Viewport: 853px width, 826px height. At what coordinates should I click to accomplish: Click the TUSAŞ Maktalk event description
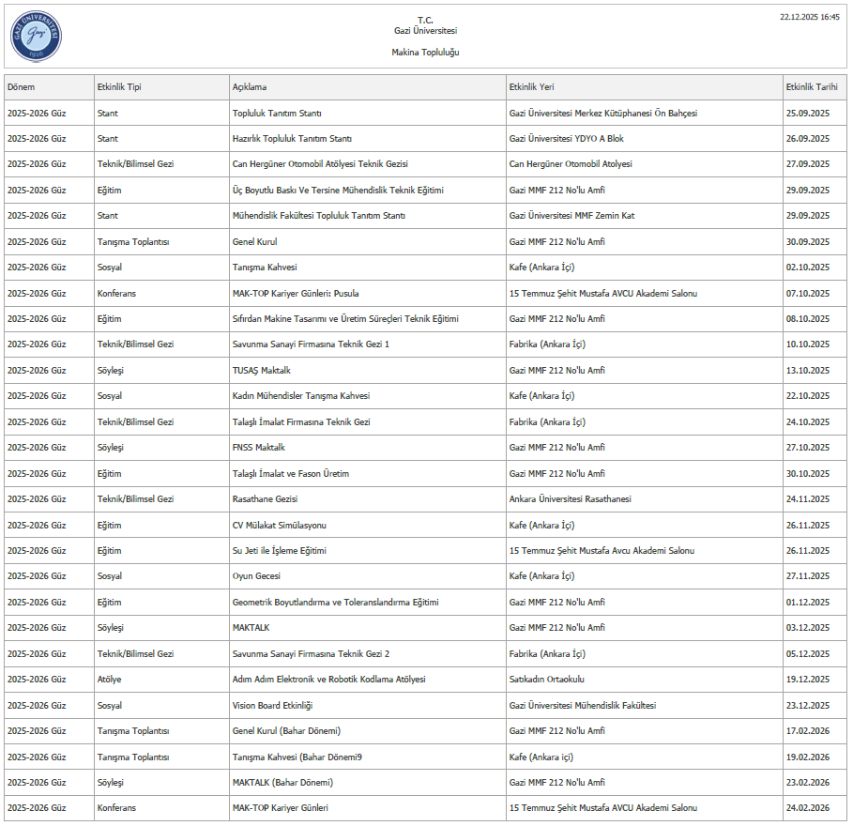pyautogui.click(x=261, y=371)
